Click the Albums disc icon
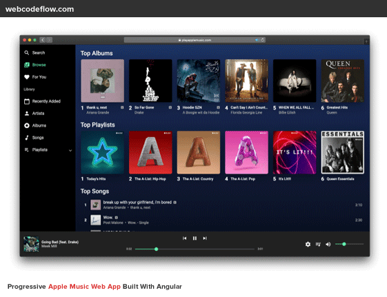This screenshot has height=297, width=387. 27,125
